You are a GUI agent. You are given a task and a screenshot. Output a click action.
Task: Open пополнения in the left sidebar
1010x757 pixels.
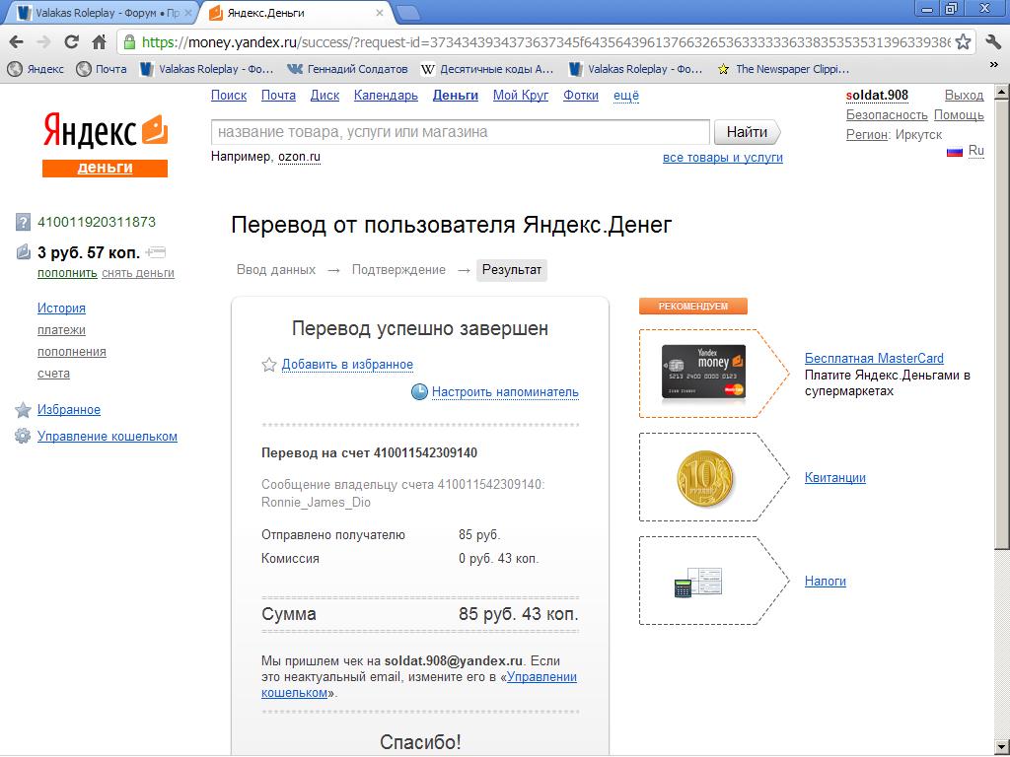(71, 352)
